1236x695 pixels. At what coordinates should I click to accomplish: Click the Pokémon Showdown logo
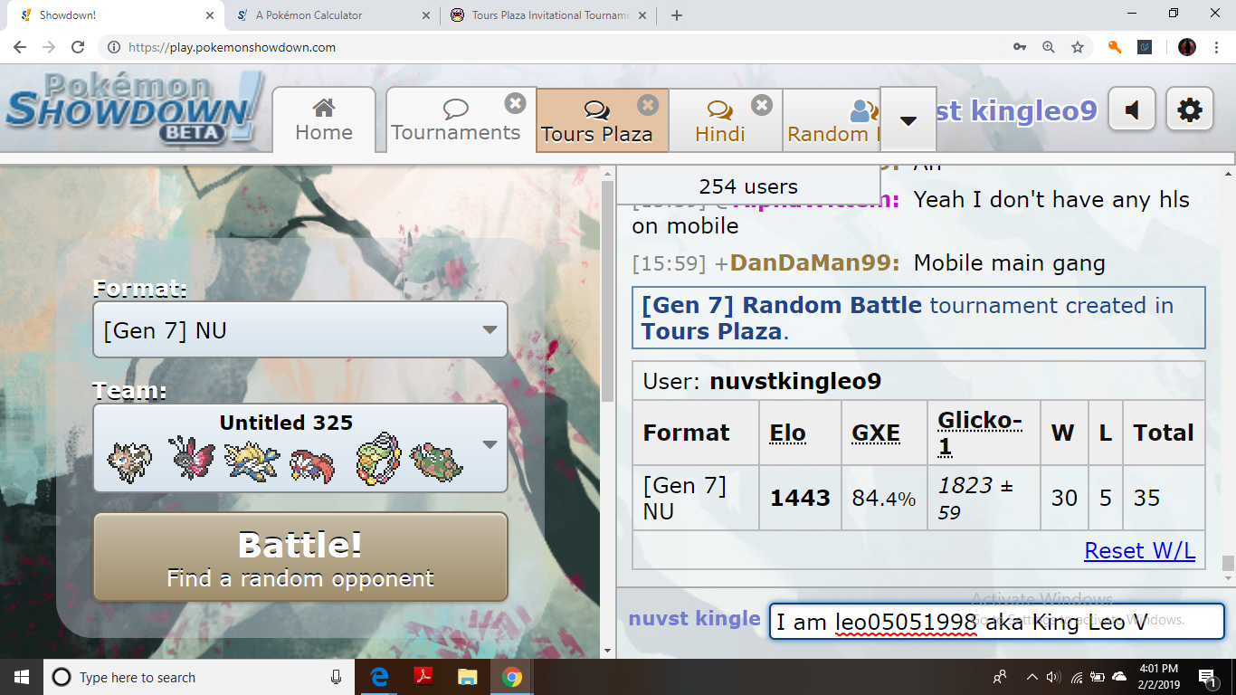click(131, 110)
